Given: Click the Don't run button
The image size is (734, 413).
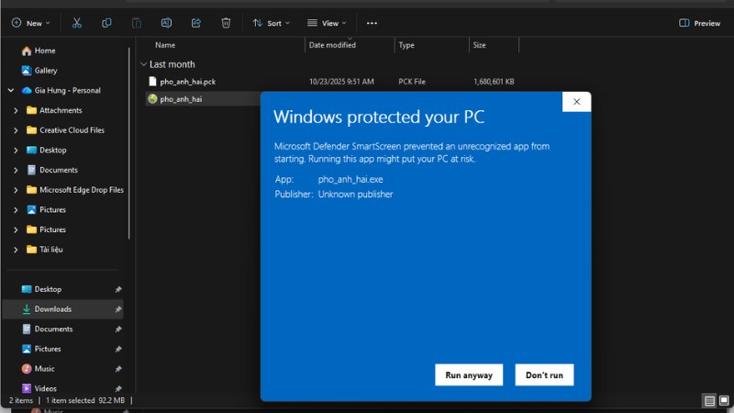Looking at the screenshot, I should [544, 374].
